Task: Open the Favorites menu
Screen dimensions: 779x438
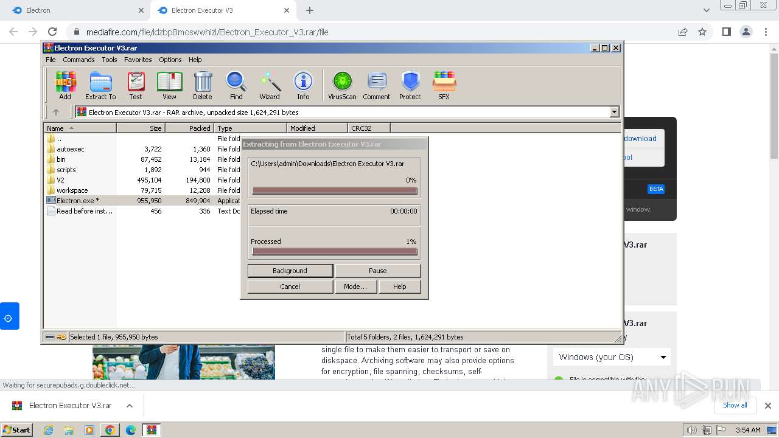Action: point(138,60)
